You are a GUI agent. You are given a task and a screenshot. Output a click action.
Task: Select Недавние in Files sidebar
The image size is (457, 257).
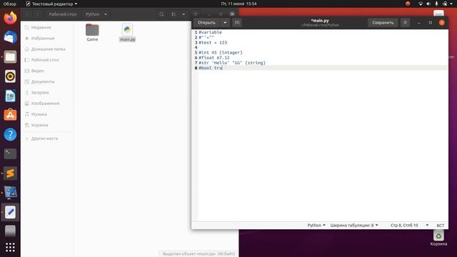tap(47, 27)
